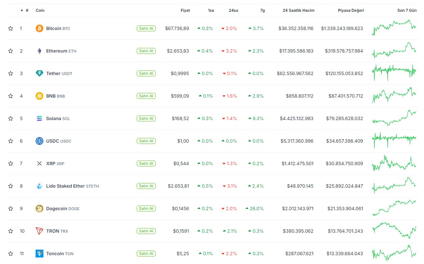Favorite Ethereum with its star icon

pyautogui.click(x=10, y=51)
